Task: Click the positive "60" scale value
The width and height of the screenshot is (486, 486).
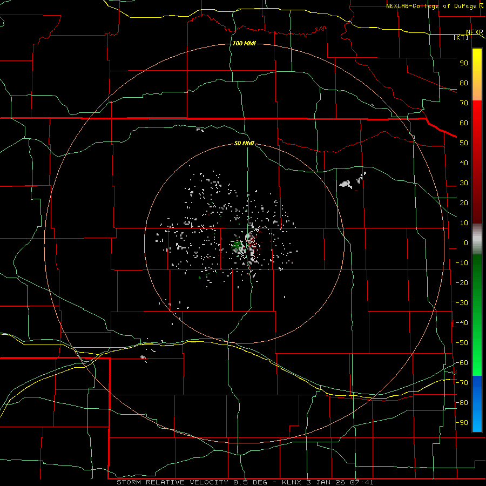Action: [x=464, y=123]
